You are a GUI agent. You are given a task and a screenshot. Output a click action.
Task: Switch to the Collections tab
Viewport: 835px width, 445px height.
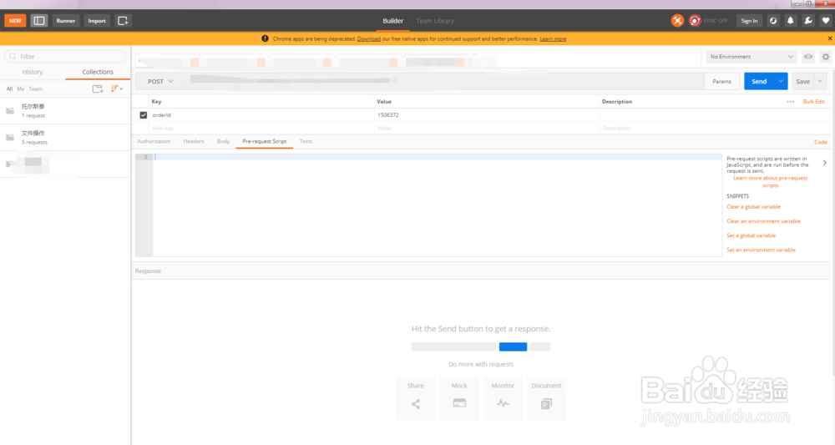pos(98,72)
